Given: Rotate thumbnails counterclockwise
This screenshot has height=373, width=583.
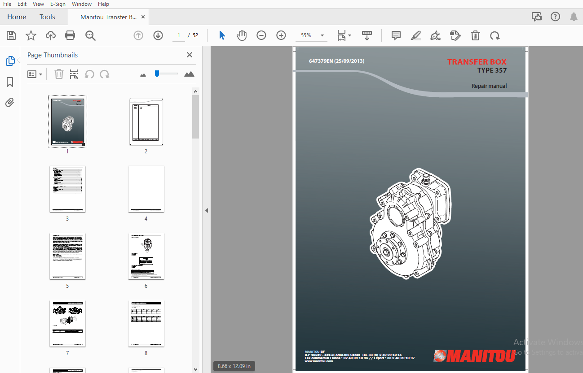Looking at the screenshot, I should pyautogui.click(x=89, y=74).
